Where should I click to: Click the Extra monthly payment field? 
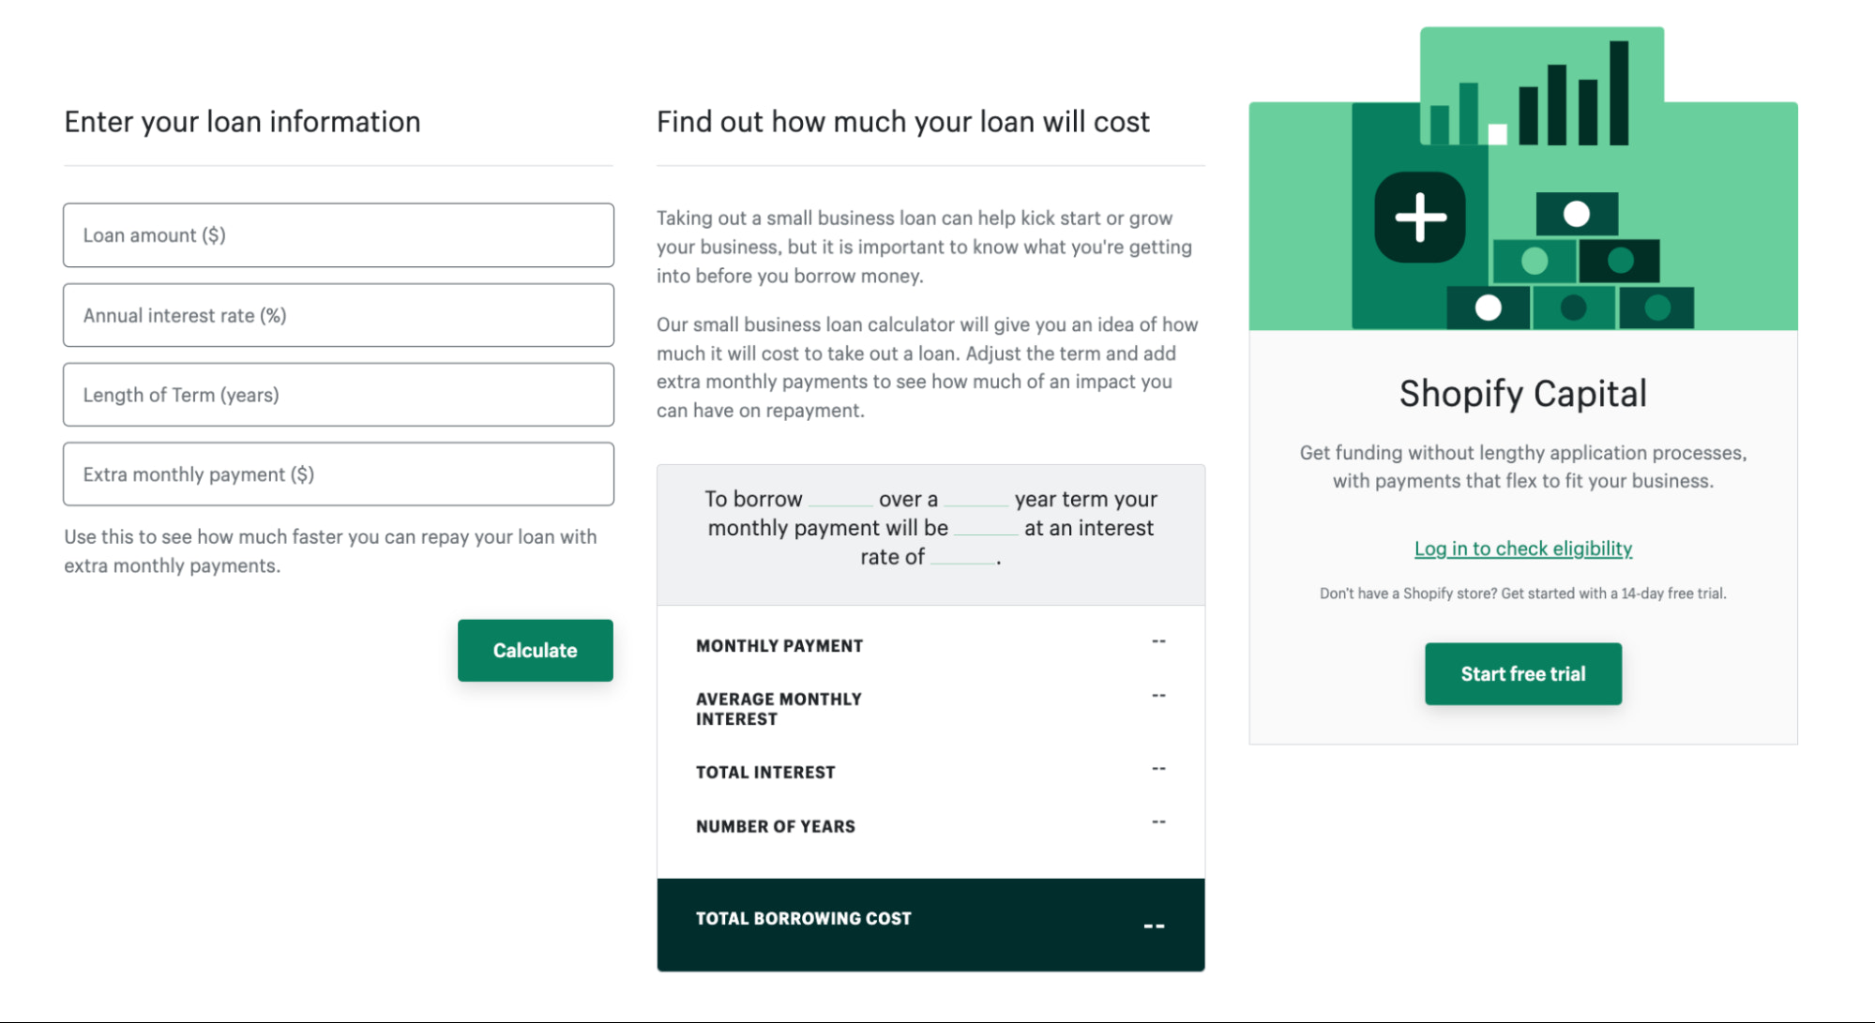coord(338,474)
